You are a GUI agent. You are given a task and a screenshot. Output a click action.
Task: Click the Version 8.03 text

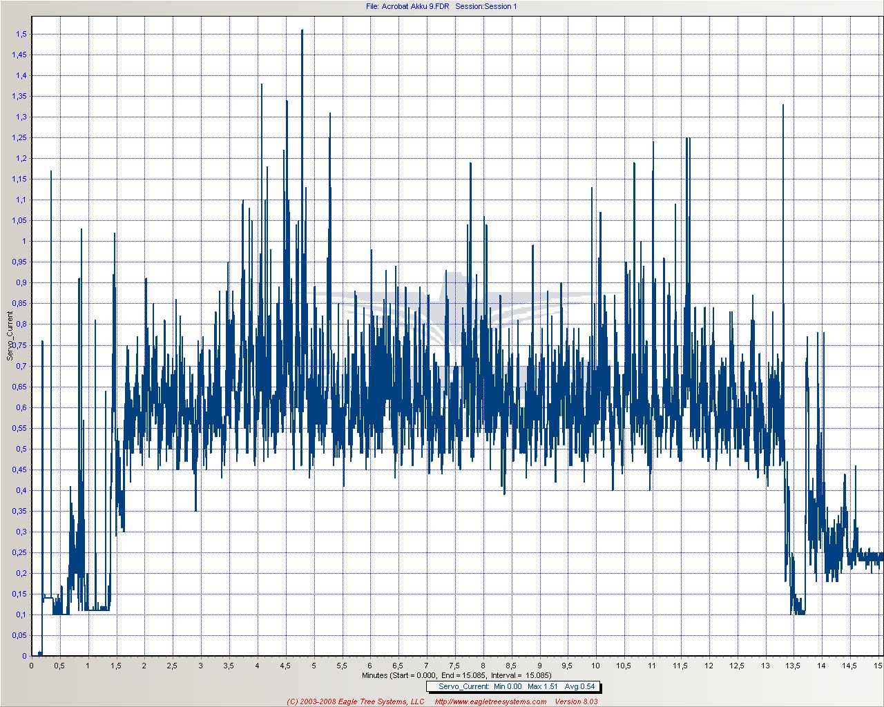coord(576,701)
